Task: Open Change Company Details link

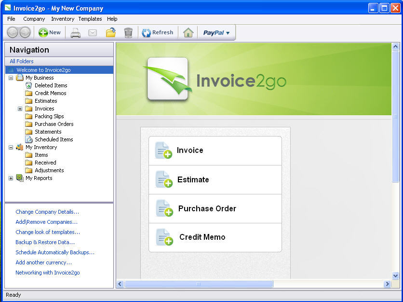Action: tap(47, 212)
